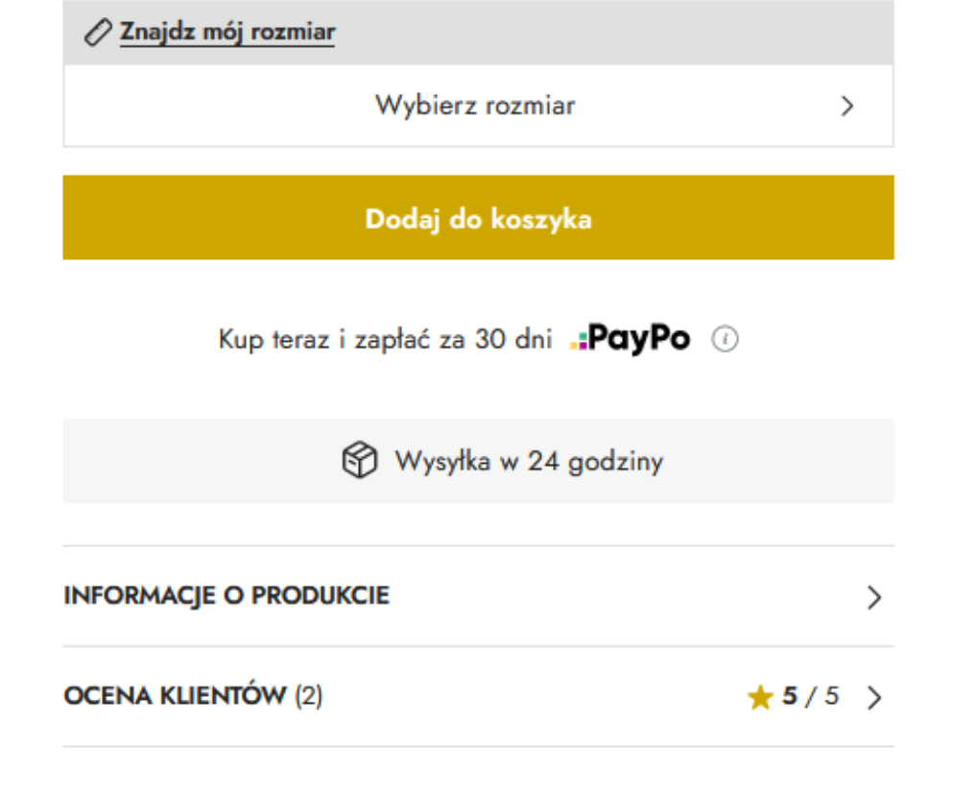Click the 5 / 5 rating score
The width and height of the screenshot is (953, 792).
point(811,697)
